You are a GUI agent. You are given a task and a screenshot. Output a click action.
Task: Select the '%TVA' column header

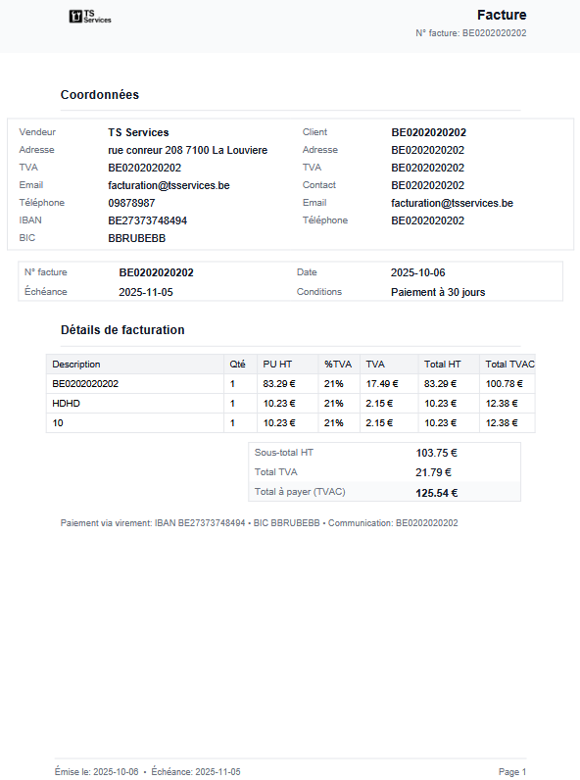338,365
